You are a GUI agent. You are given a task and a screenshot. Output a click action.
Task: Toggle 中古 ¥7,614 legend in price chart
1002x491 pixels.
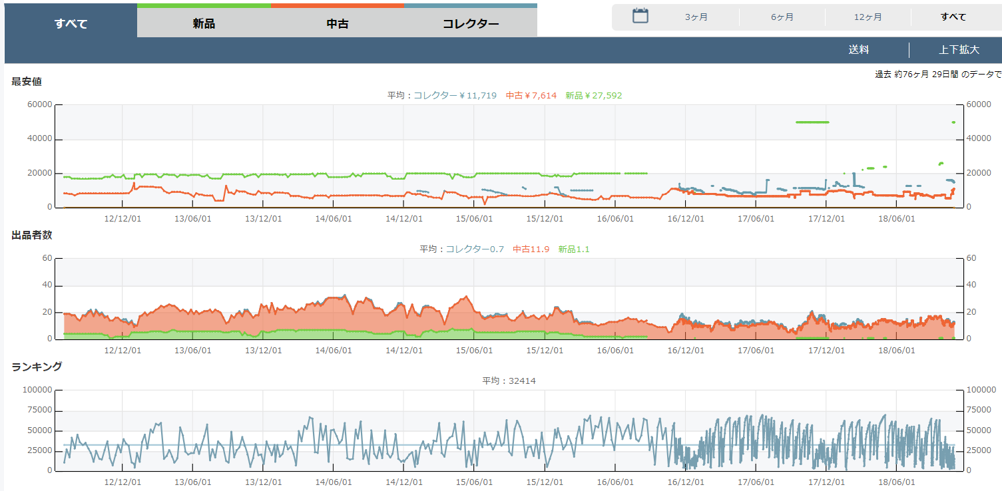531,96
